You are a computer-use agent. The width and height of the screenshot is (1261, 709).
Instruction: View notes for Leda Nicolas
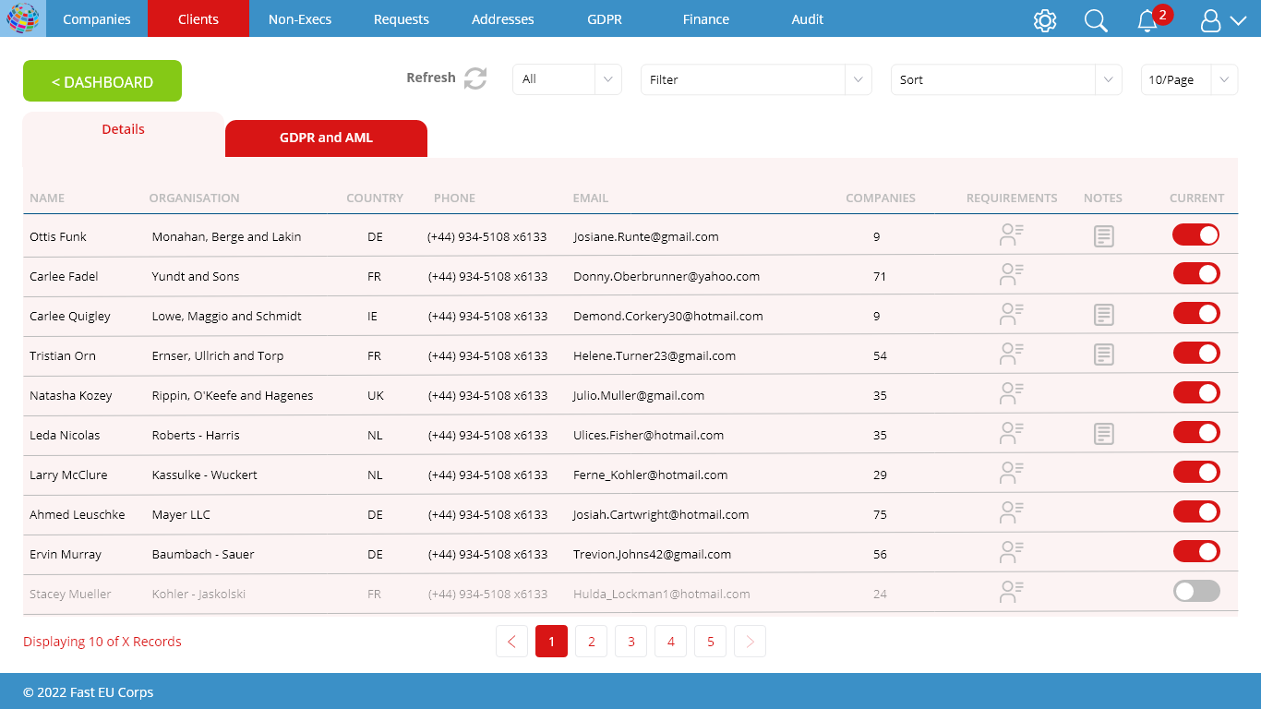(1103, 434)
